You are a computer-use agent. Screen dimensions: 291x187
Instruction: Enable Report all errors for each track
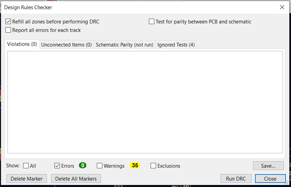click(8, 30)
